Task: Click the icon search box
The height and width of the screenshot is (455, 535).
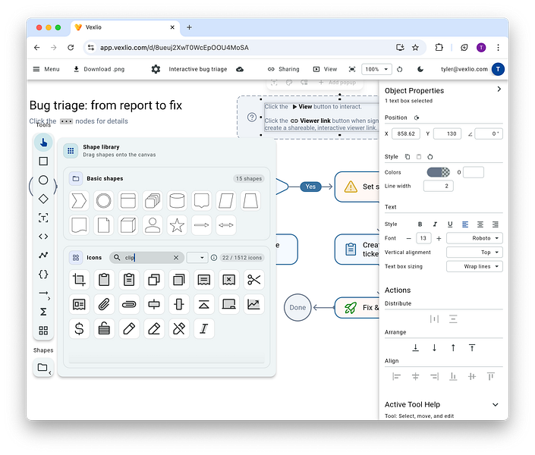Action: coord(147,258)
